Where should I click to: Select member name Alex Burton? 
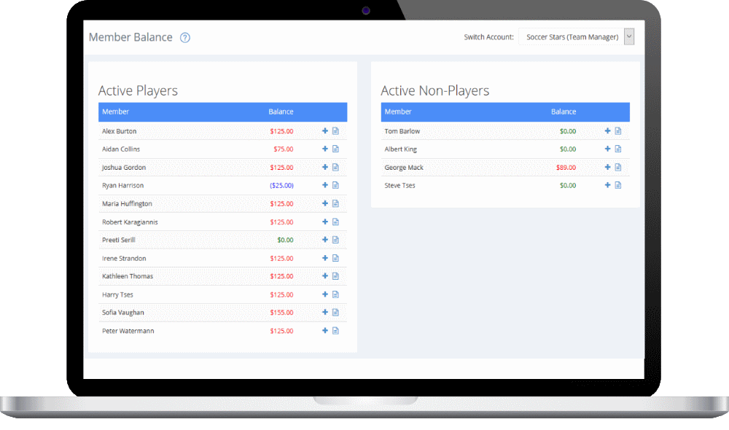tap(120, 131)
